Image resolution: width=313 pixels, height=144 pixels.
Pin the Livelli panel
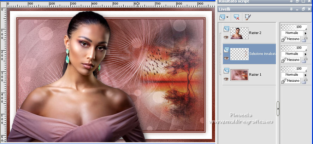[x=291, y=9]
